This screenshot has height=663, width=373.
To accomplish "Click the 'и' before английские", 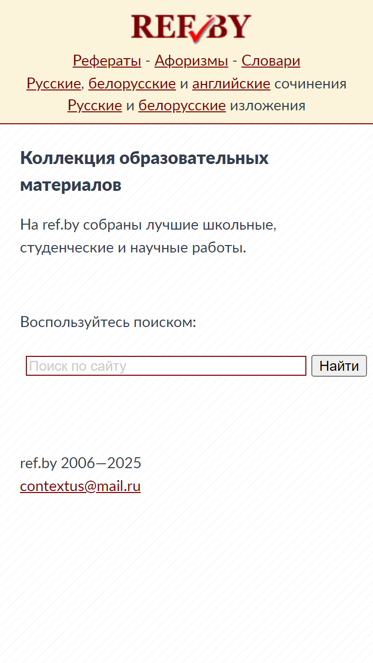I will point(184,84).
